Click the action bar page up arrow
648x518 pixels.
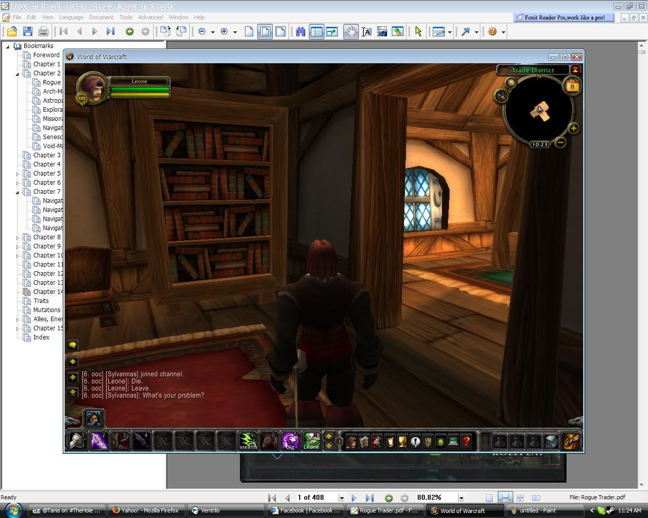point(329,436)
